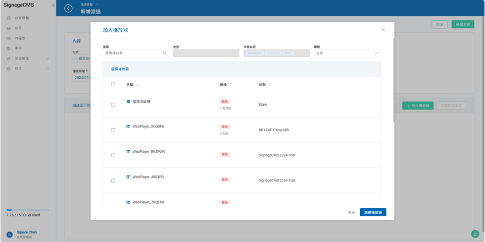This screenshot has height=242, width=485.
Task: Click 取消 in the dialog footer
Action: [x=351, y=212]
